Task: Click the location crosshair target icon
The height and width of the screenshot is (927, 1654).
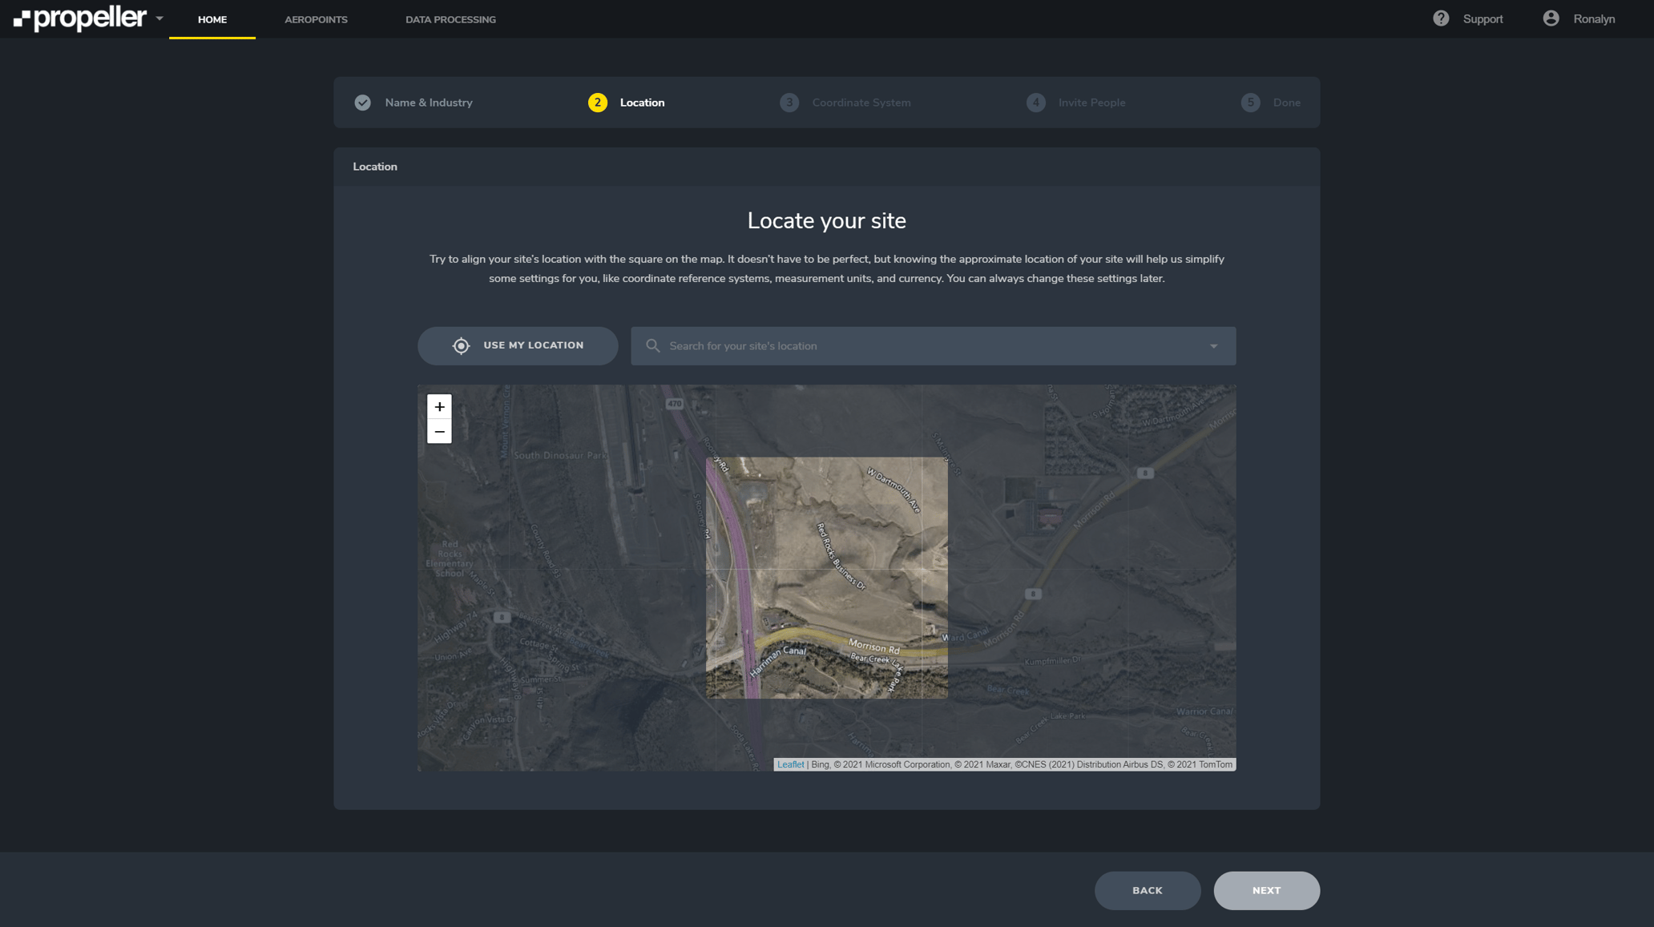Action: pyautogui.click(x=461, y=346)
